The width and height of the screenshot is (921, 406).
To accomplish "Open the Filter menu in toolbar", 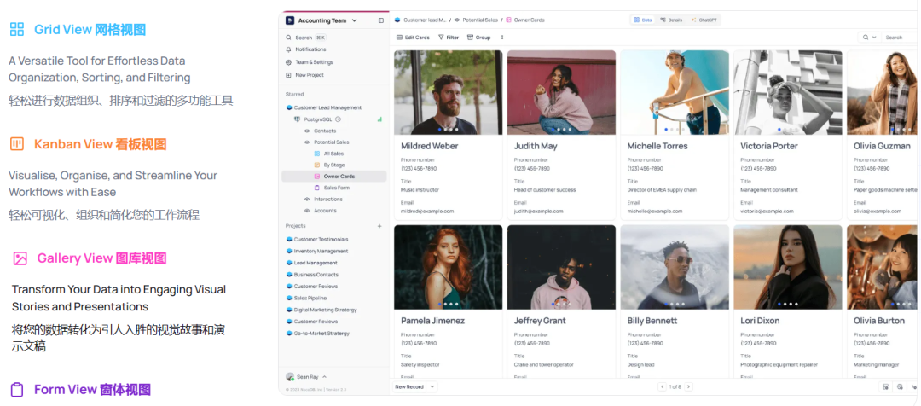I will (x=449, y=37).
